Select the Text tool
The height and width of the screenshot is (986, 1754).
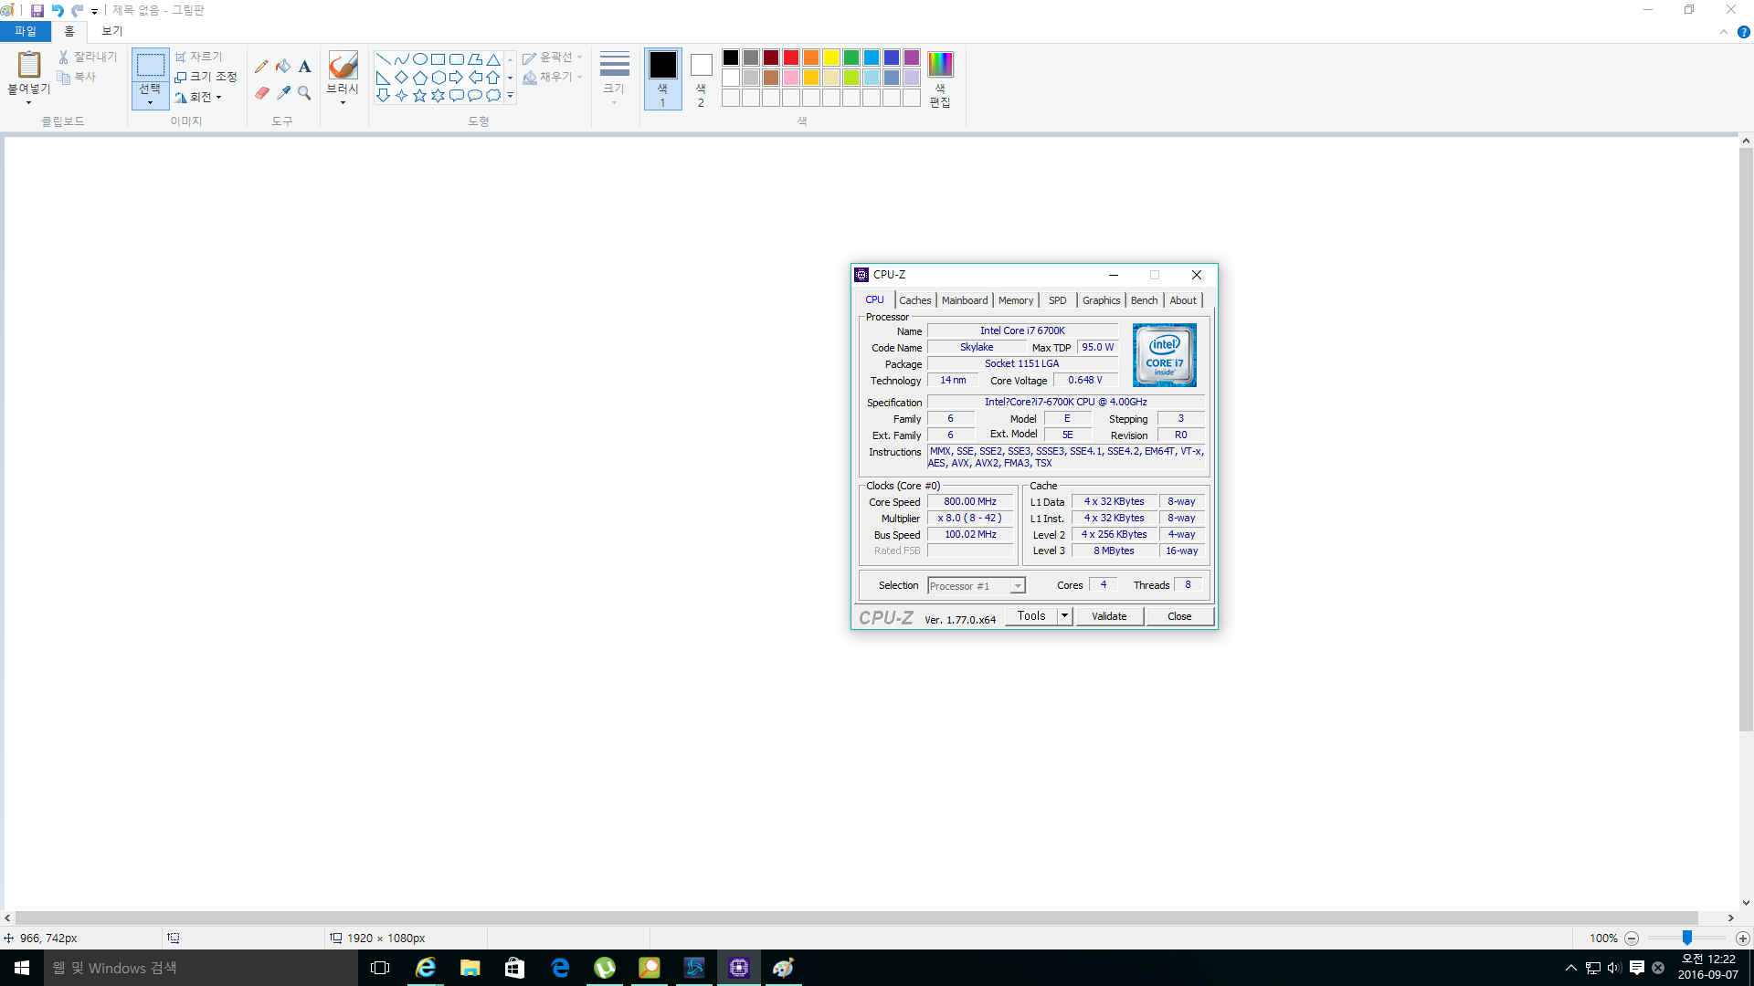(305, 66)
